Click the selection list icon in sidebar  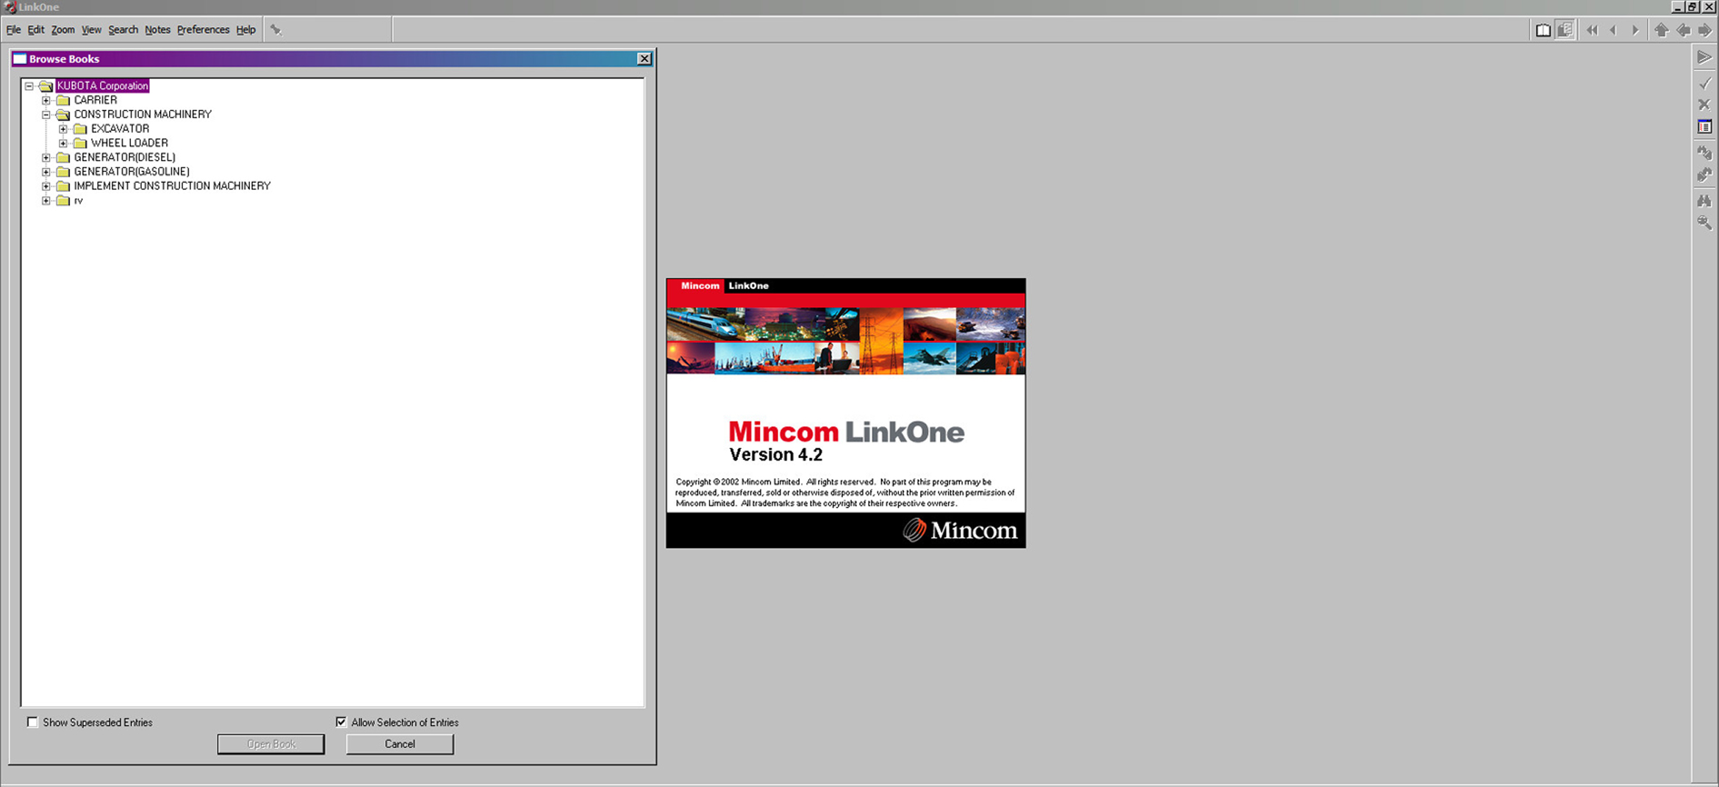click(1704, 127)
